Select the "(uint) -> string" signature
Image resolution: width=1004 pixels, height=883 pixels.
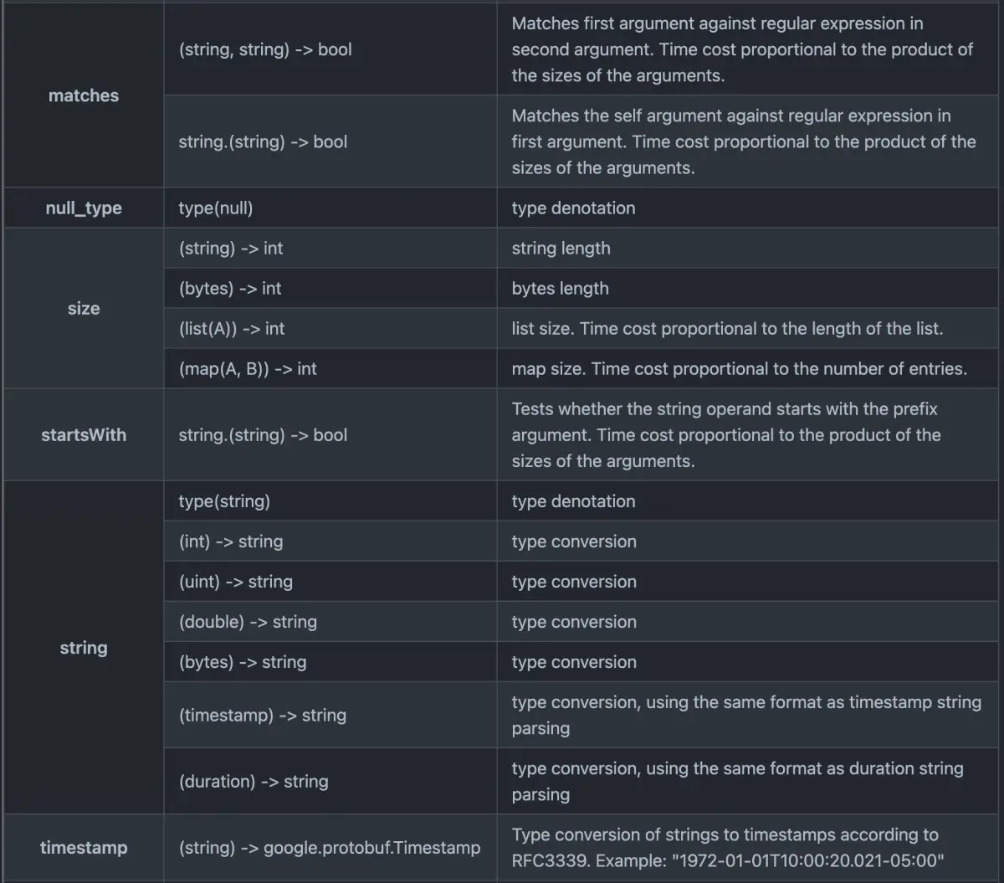tap(236, 582)
